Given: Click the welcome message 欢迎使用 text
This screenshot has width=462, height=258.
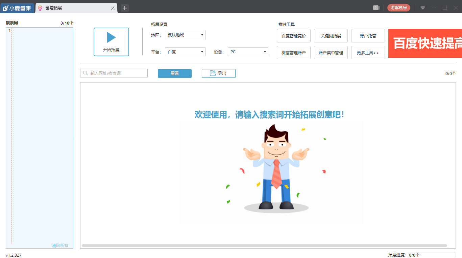Looking at the screenshot, I should 270,115.
